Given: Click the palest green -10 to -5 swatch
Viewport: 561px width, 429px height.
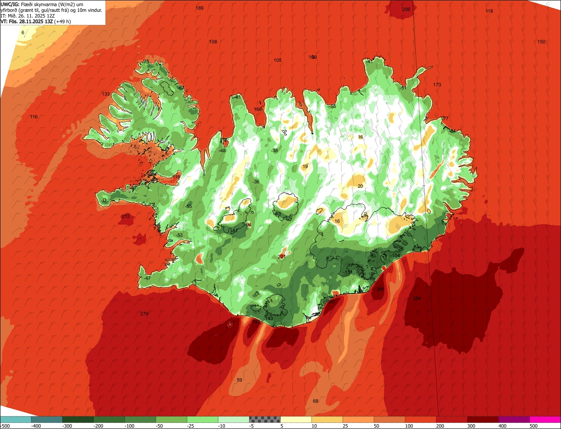Looking at the screenshot, I should click(234, 419).
